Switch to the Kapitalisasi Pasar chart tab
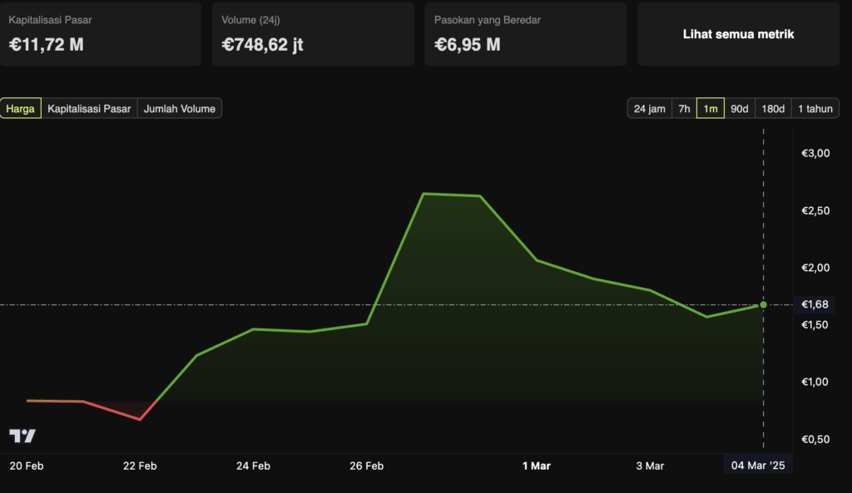 tap(89, 108)
